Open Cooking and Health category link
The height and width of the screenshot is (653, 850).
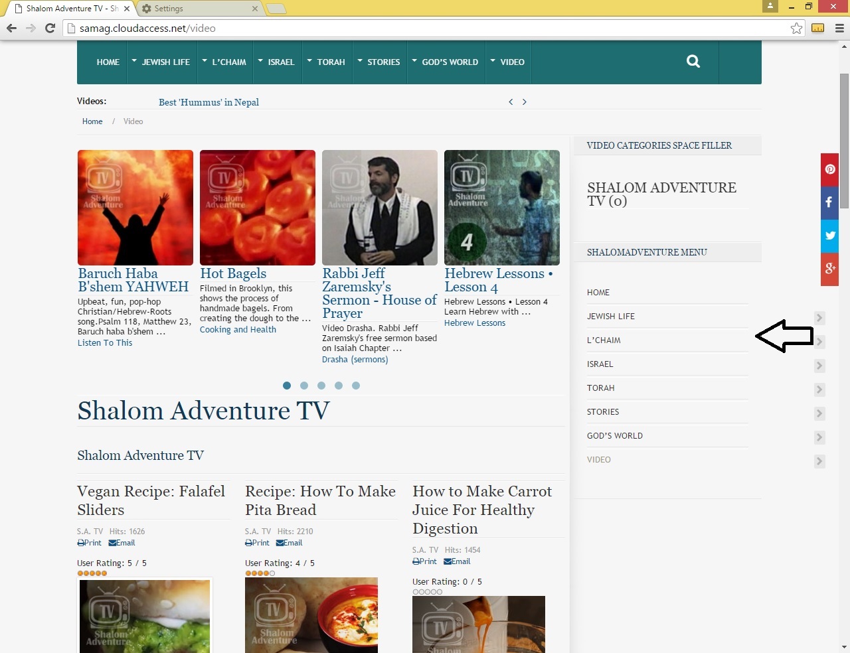pos(238,330)
